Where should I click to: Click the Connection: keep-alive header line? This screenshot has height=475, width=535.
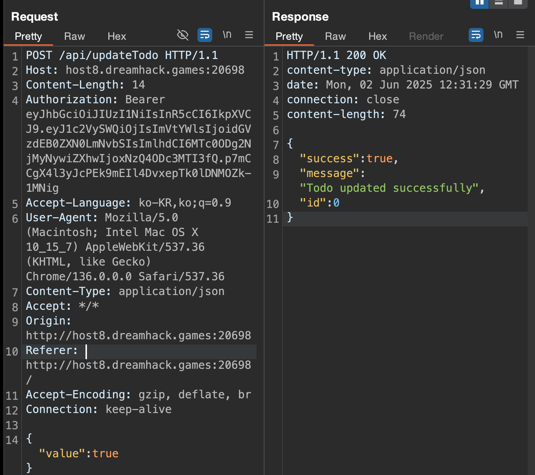point(99,409)
